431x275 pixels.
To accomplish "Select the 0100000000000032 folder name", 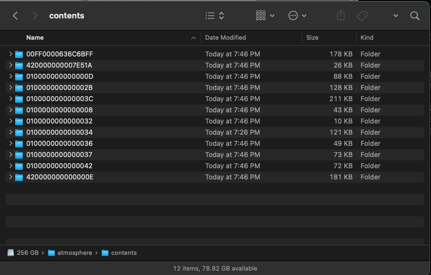I will click(x=59, y=121).
